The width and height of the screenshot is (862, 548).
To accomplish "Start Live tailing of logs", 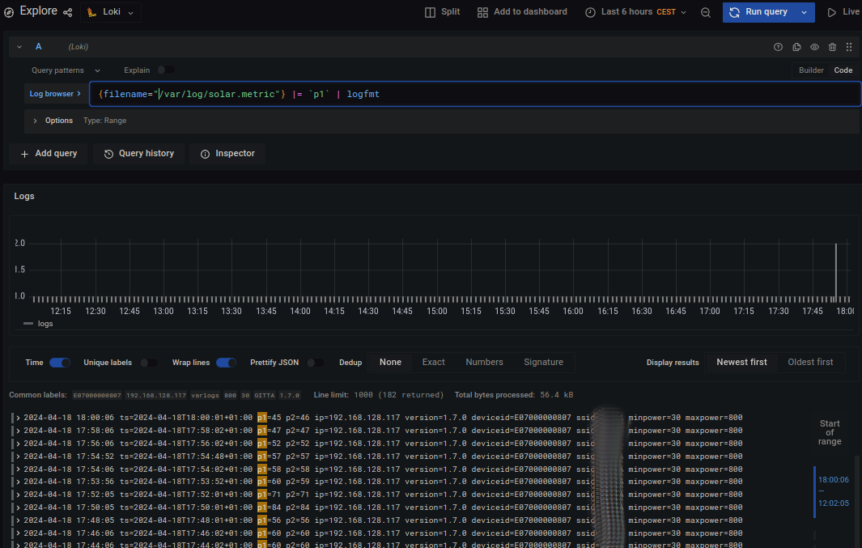I will click(842, 11).
